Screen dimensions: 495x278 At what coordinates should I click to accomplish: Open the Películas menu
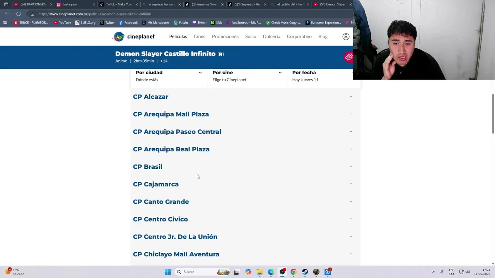(x=178, y=37)
